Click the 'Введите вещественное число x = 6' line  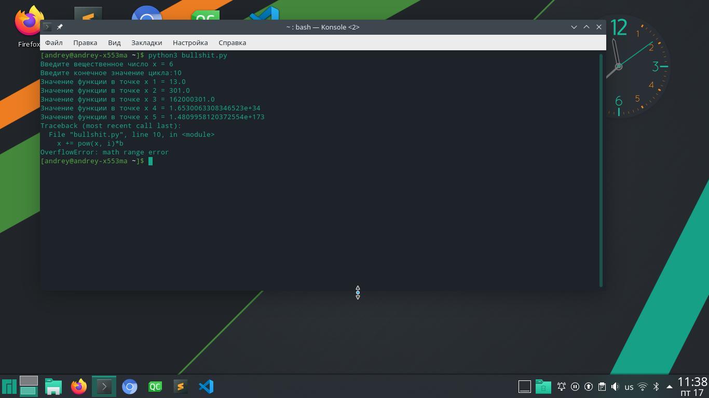pyautogui.click(x=107, y=64)
